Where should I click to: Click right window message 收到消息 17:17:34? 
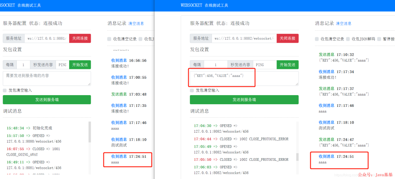(336, 74)
